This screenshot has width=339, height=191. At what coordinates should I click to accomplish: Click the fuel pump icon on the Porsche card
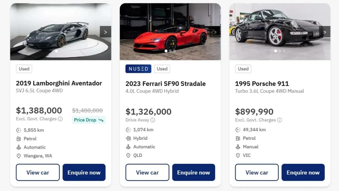(x=238, y=138)
